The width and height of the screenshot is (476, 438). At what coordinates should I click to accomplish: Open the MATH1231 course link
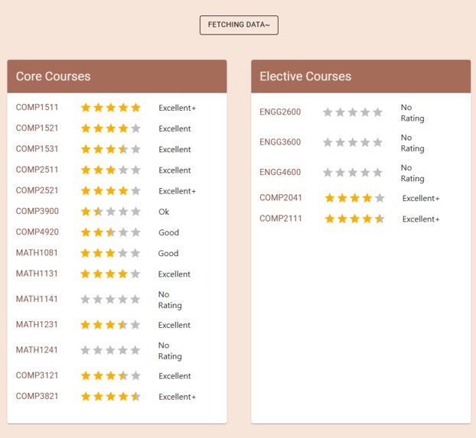click(x=37, y=325)
